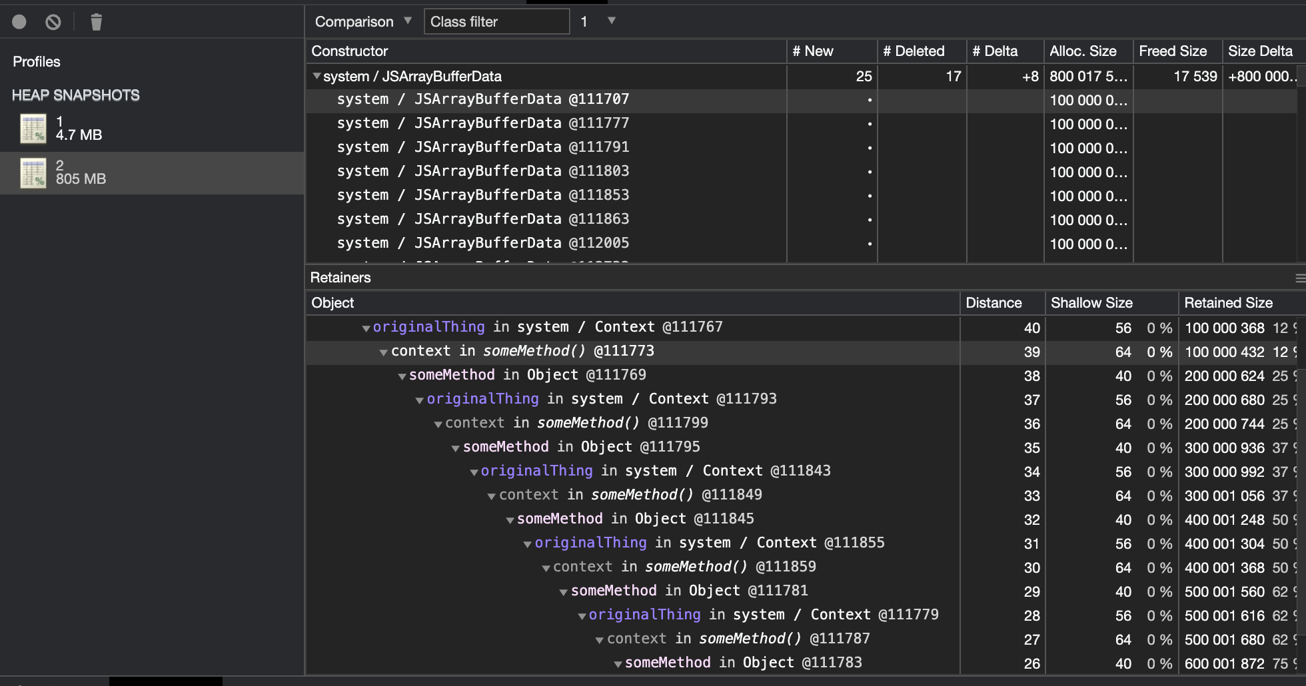Click the Distance column header
The width and height of the screenshot is (1306, 686).
click(x=1002, y=303)
